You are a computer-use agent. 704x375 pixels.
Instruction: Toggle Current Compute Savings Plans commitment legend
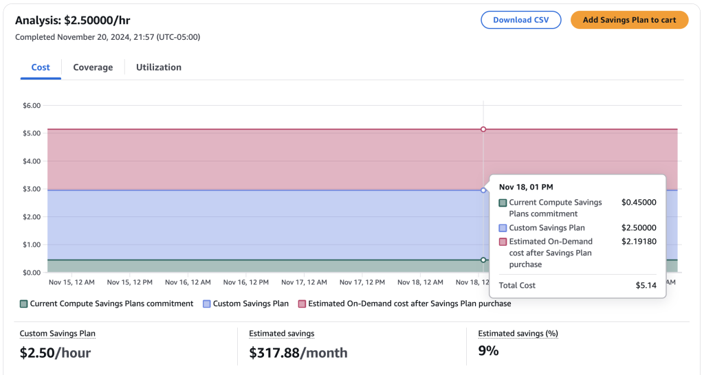(x=111, y=304)
